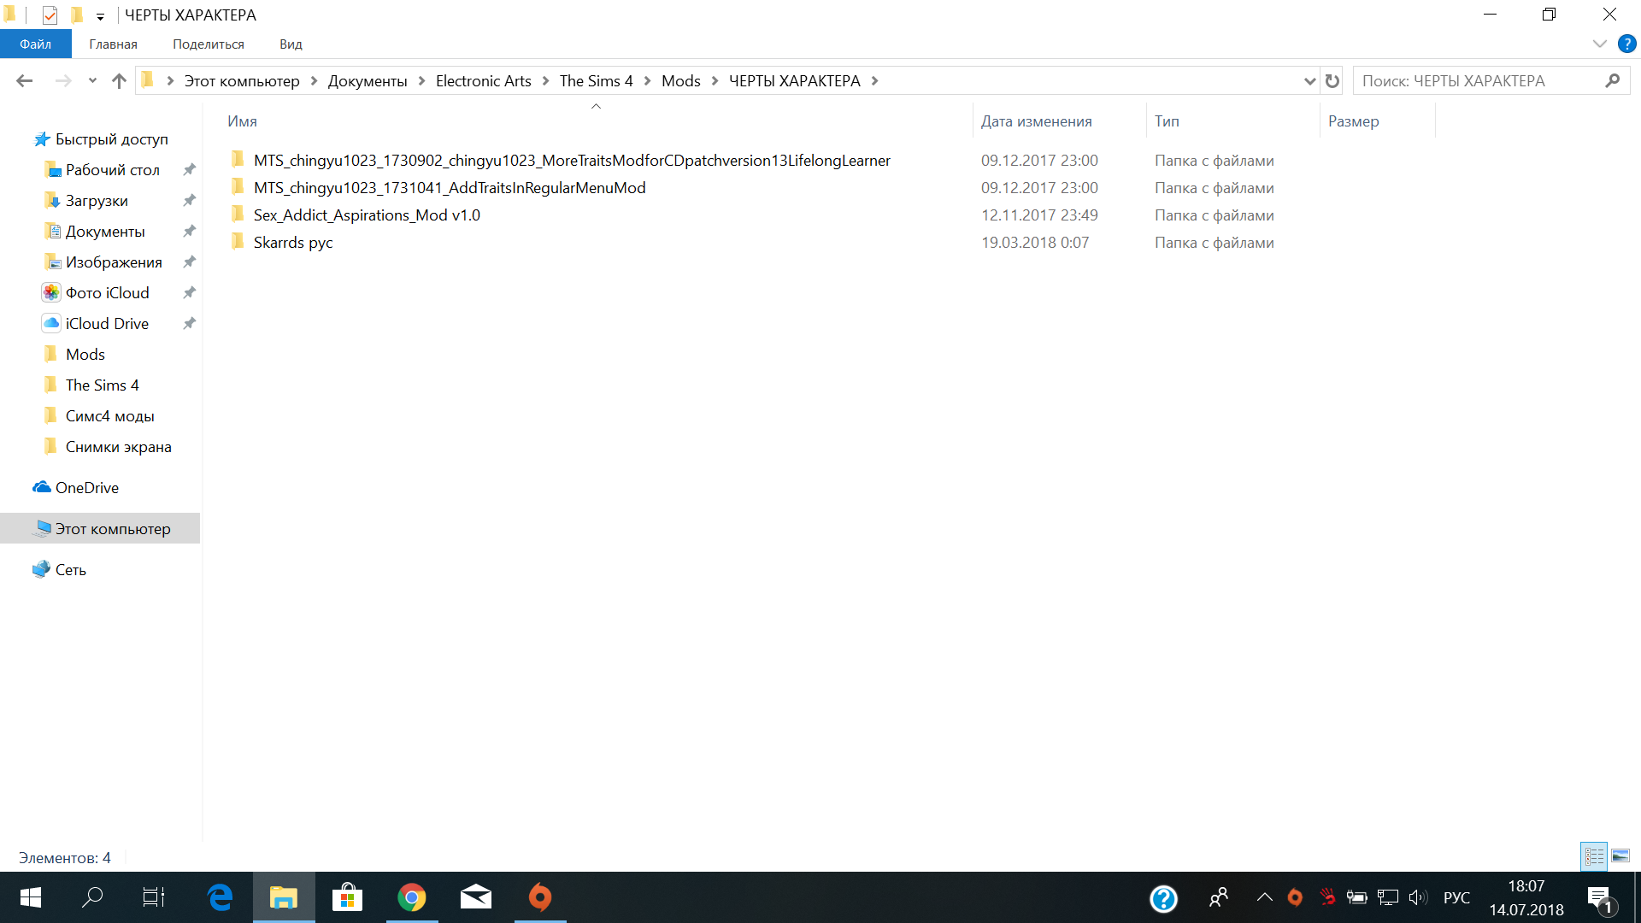Open the Windows Start menu
Image resolution: width=1641 pixels, height=923 pixels.
tap(31, 897)
